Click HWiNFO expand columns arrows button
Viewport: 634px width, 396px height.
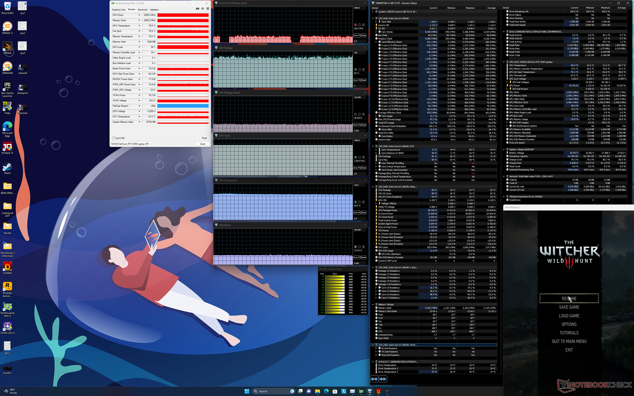374,379
